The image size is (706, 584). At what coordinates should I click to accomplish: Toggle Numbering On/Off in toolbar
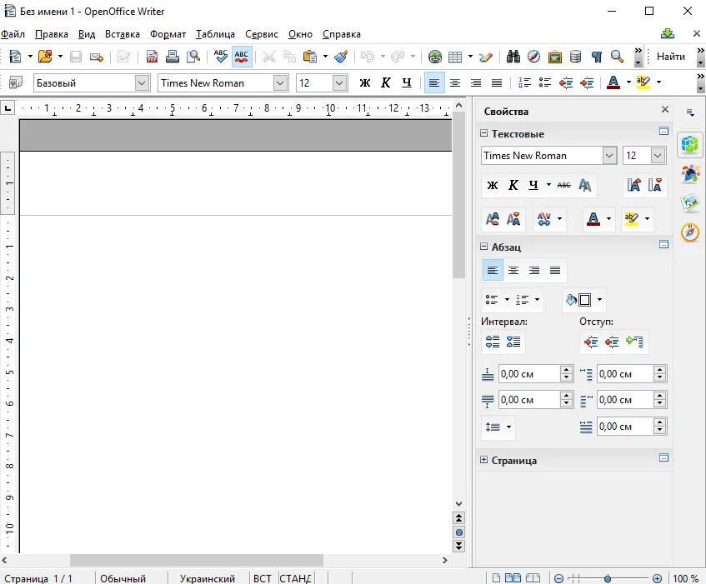(524, 82)
